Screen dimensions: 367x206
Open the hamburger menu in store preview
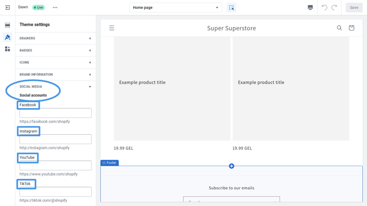click(x=112, y=28)
